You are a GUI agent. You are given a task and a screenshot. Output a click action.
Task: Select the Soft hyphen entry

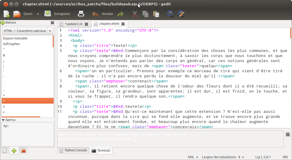click(x=27, y=44)
